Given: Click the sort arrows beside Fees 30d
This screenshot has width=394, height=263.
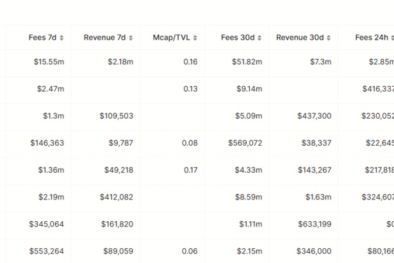Looking at the screenshot, I should (259, 38).
